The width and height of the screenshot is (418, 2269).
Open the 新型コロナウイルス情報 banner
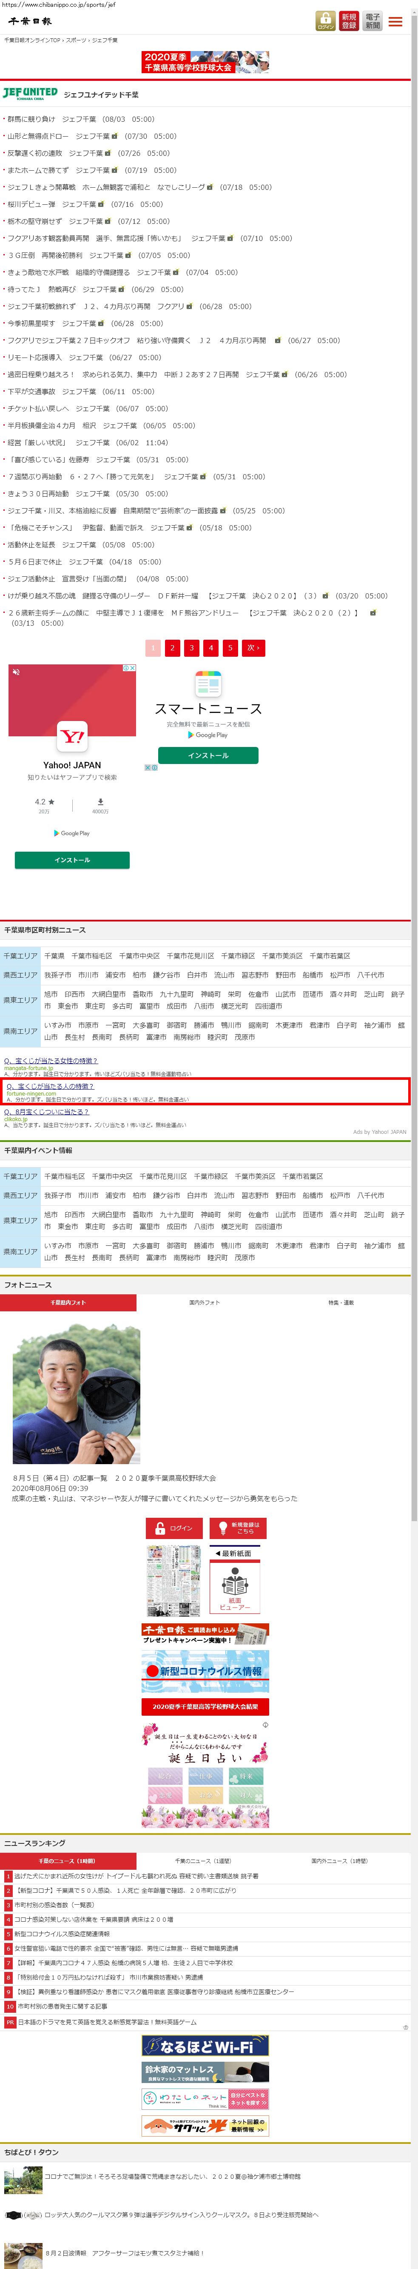click(205, 1671)
